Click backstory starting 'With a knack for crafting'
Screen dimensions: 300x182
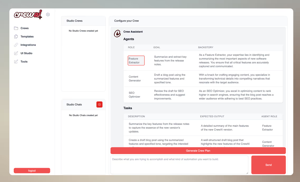pos(234,78)
